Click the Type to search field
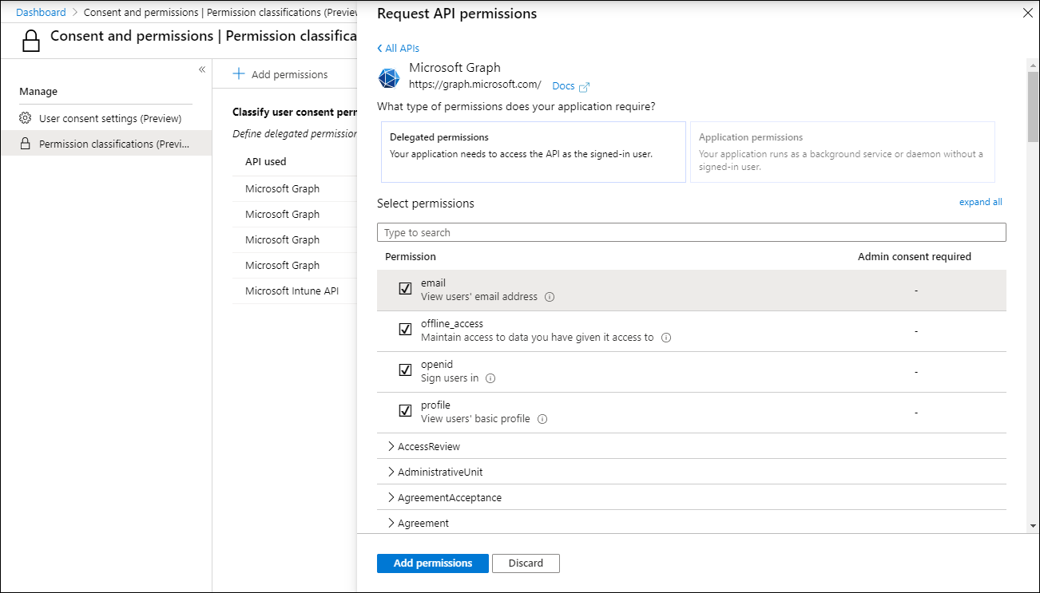 [x=692, y=232]
